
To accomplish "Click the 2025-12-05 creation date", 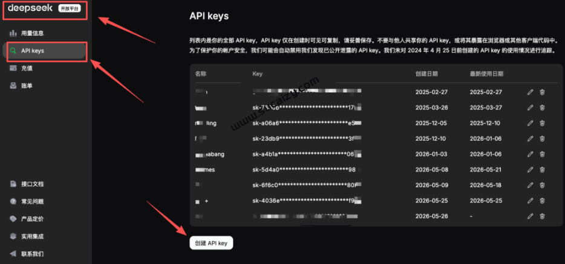I will click(431, 123).
